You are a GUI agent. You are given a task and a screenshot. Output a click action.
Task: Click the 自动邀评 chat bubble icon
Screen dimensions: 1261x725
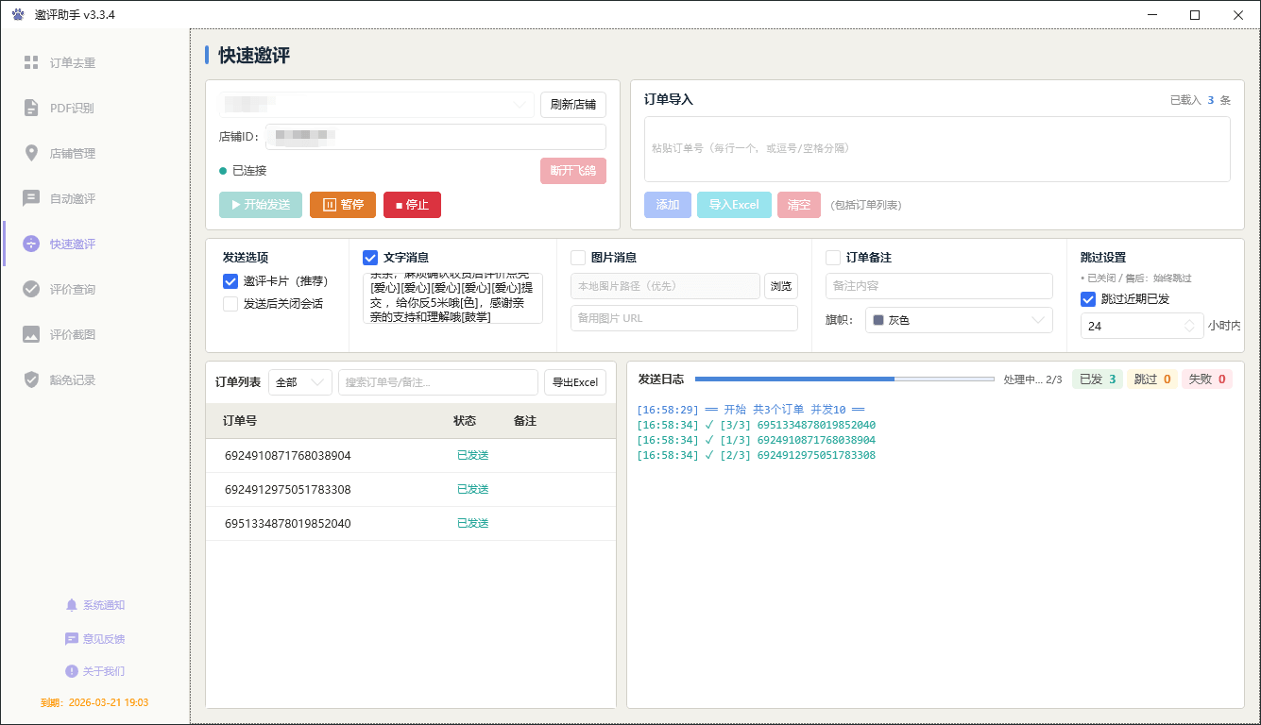31,199
